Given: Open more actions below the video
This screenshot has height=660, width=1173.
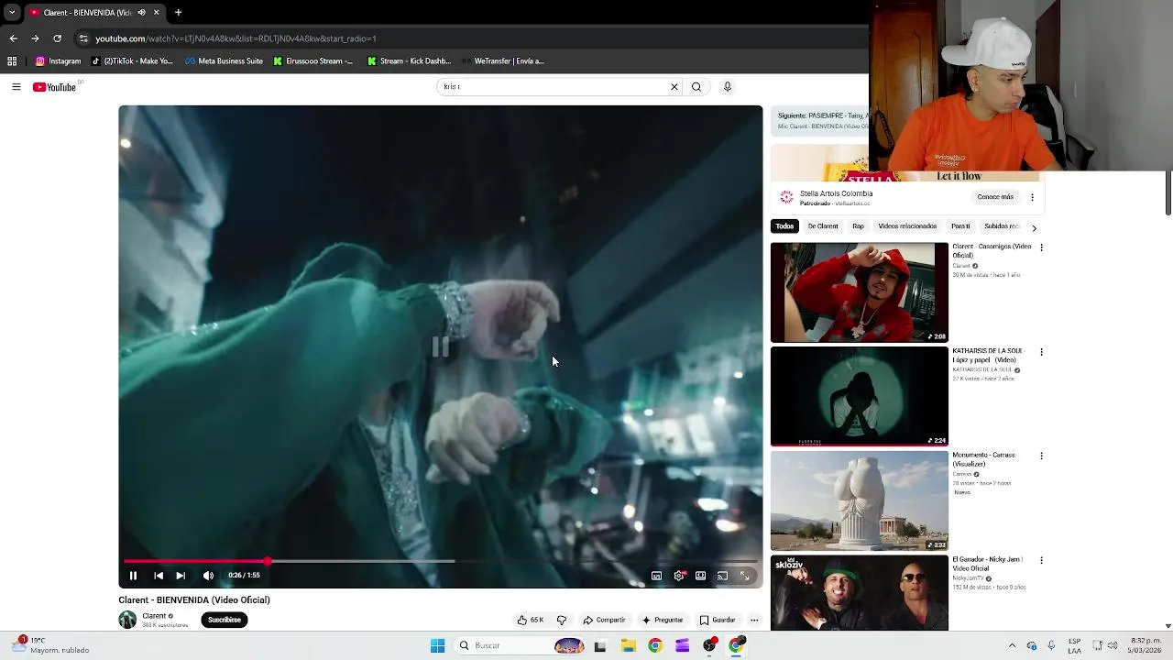Looking at the screenshot, I should (754, 620).
